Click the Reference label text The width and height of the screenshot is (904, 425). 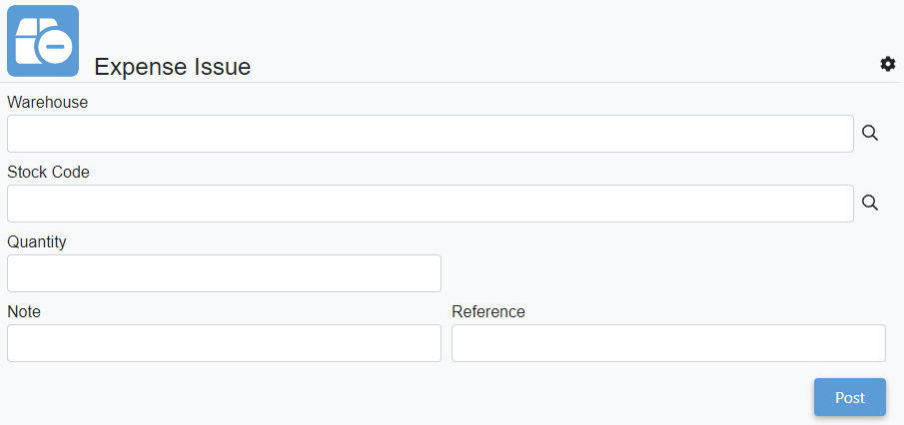488,311
